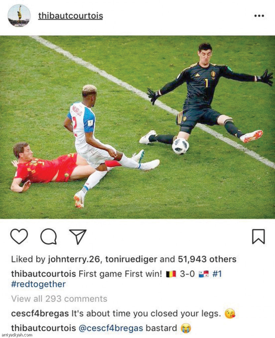
Task: View the 51,943 others who liked
Action: [207, 259]
